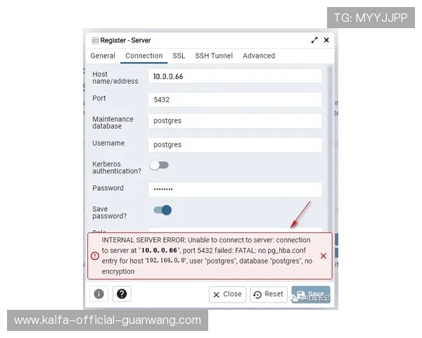The height and width of the screenshot is (338, 422).
Task: Open the Advanced tab
Action: coord(259,56)
